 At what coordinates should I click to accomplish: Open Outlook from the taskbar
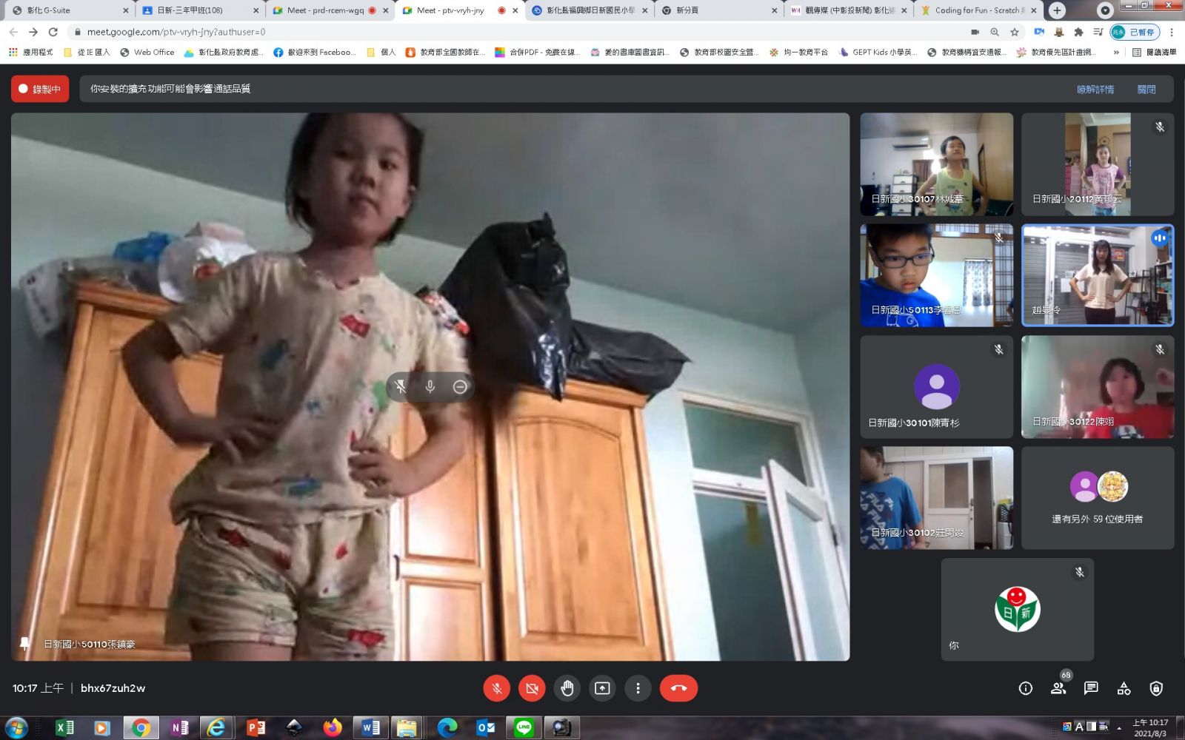click(x=485, y=728)
